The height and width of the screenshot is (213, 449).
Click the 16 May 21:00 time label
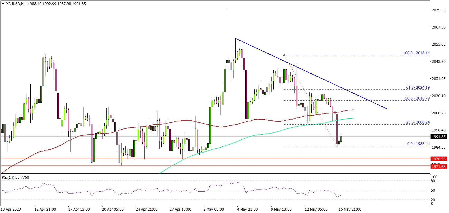pos(350,209)
